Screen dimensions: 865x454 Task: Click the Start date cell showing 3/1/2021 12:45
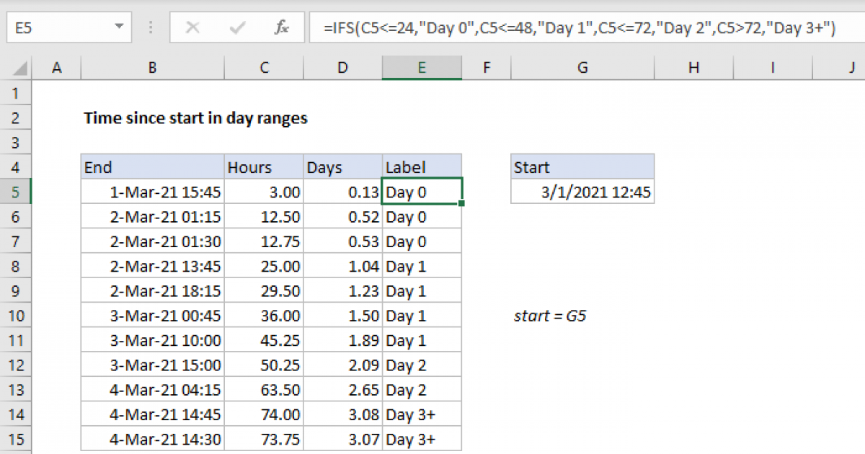tap(582, 192)
